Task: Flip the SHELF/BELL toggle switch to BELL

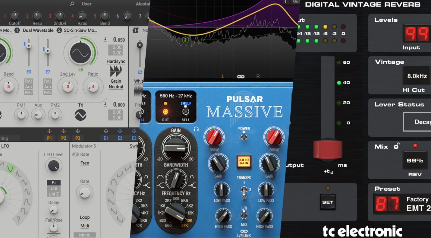Action: pos(186,110)
